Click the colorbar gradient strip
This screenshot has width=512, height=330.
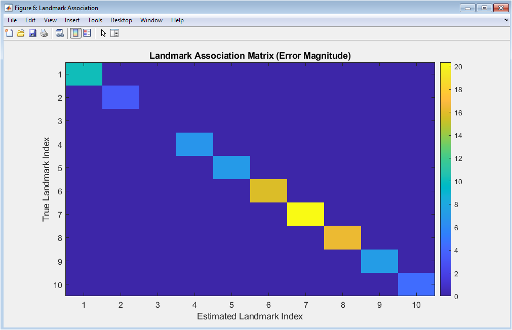click(x=446, y=179)
